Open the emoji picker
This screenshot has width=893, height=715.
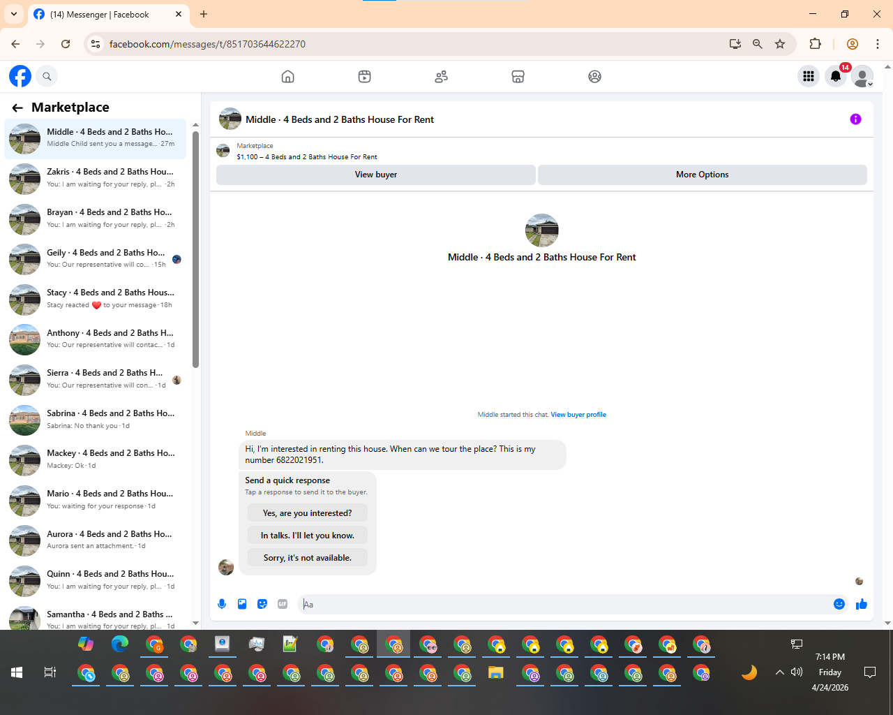pos(839,604)
